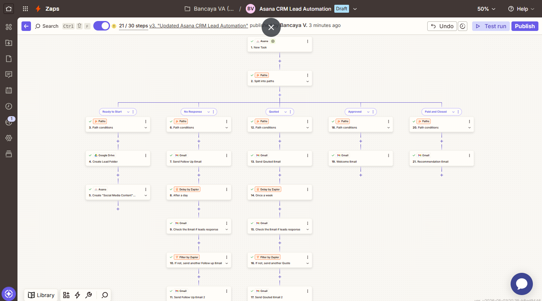Open the add step grid icon in the bottom toolbar

(66, 295)
